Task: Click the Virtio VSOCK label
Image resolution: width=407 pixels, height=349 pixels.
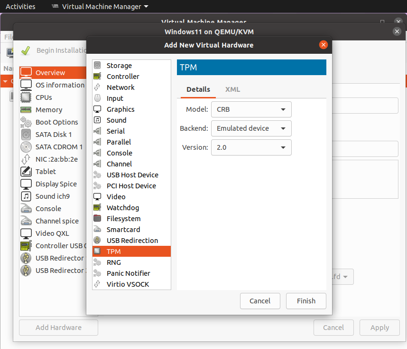Action: coord(128,284)
